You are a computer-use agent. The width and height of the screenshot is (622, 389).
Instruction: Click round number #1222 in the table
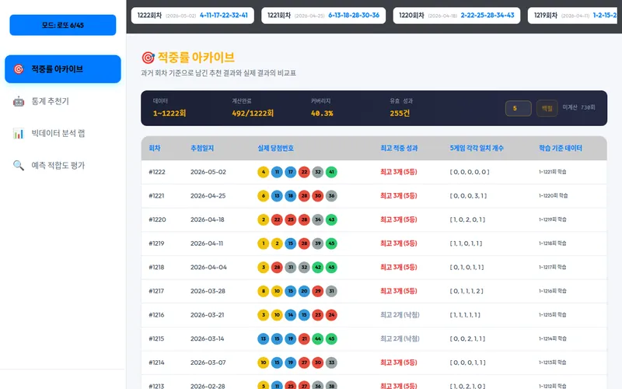157,172
